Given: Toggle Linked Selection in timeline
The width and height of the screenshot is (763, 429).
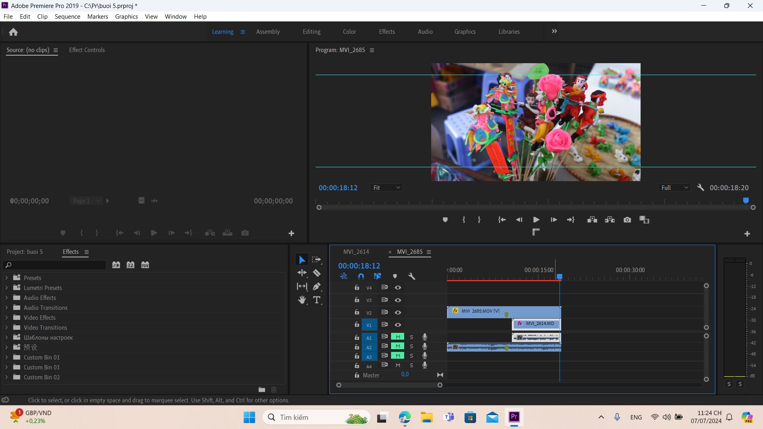Looking at the screenshot, I should 378,276.
